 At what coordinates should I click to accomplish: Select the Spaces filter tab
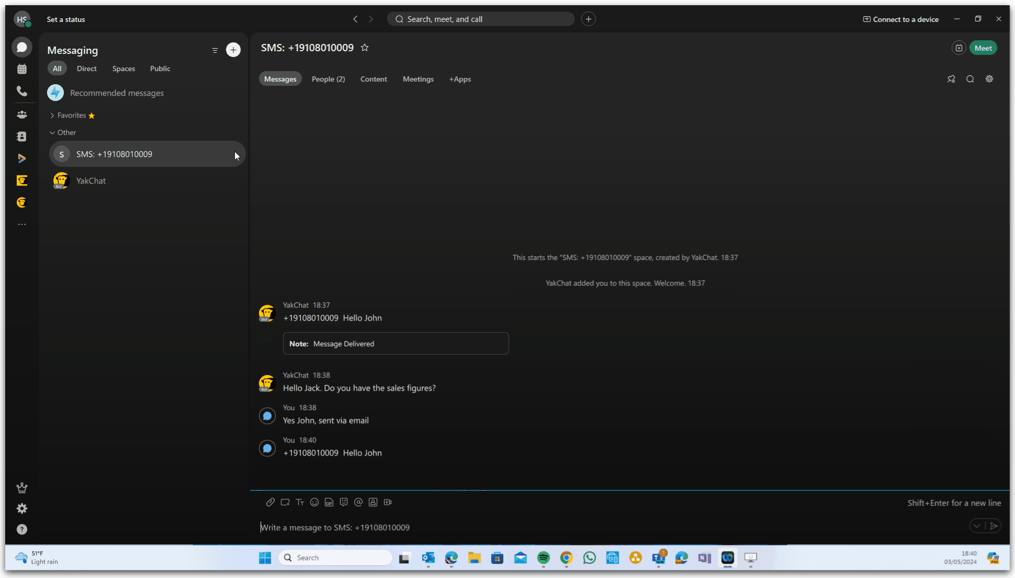123,69
